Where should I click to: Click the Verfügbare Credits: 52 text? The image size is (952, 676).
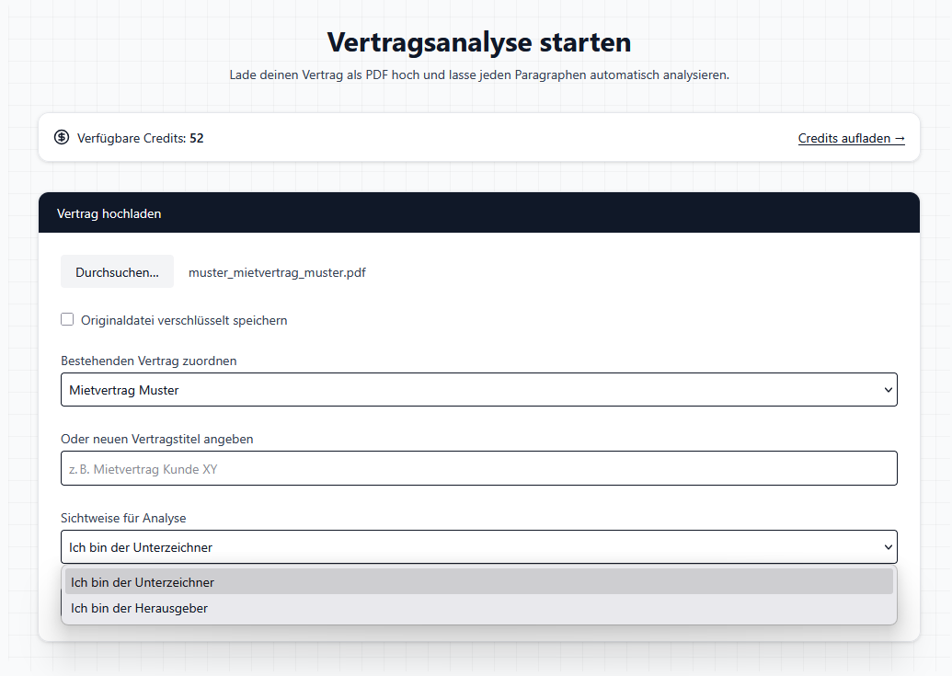pyautogui.click(x=140, y=138)
